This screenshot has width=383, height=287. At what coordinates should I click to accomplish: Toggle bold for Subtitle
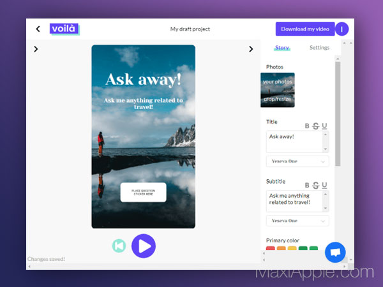pos(307,185)
